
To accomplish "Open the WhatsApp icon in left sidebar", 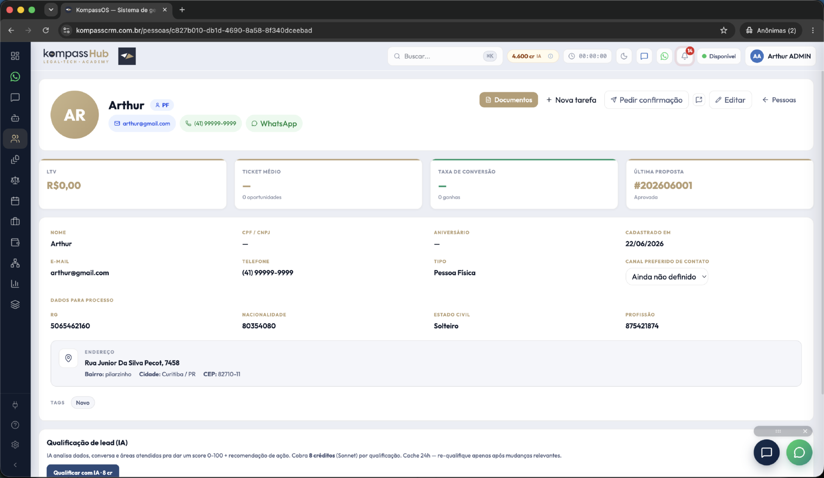I will 15,77.
